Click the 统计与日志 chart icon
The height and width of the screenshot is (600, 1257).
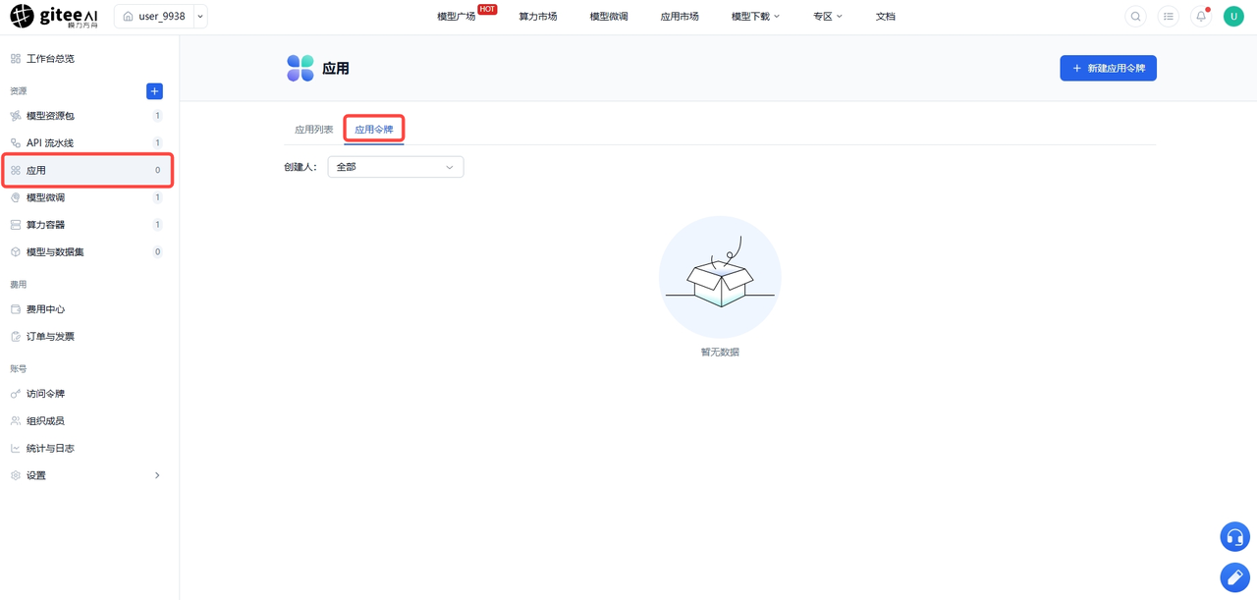[16, 449]
